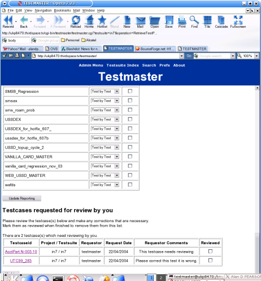Tick the checkbox for wefds
261x281 pixels.
(130, 184)
